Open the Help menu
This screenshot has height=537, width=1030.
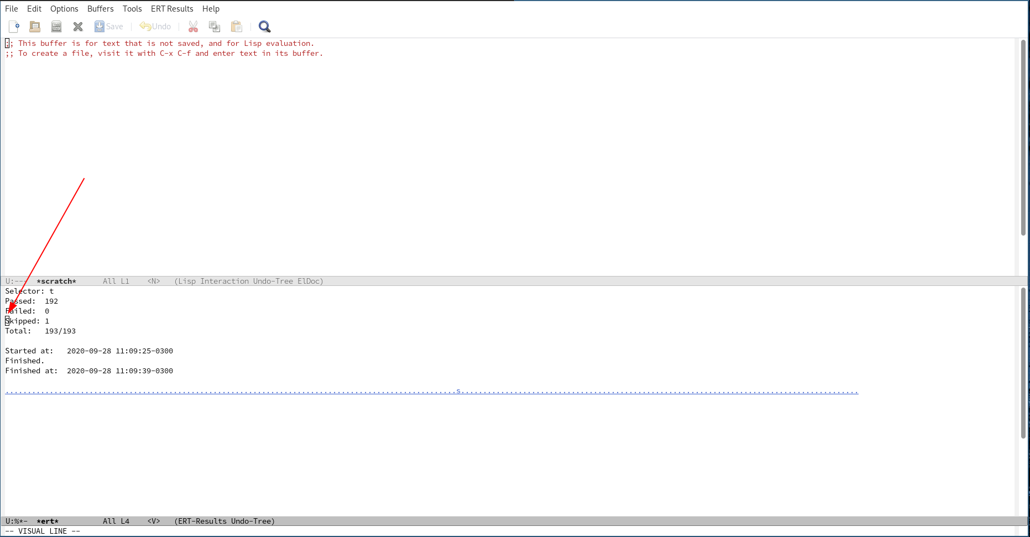(x=211, y=8)
